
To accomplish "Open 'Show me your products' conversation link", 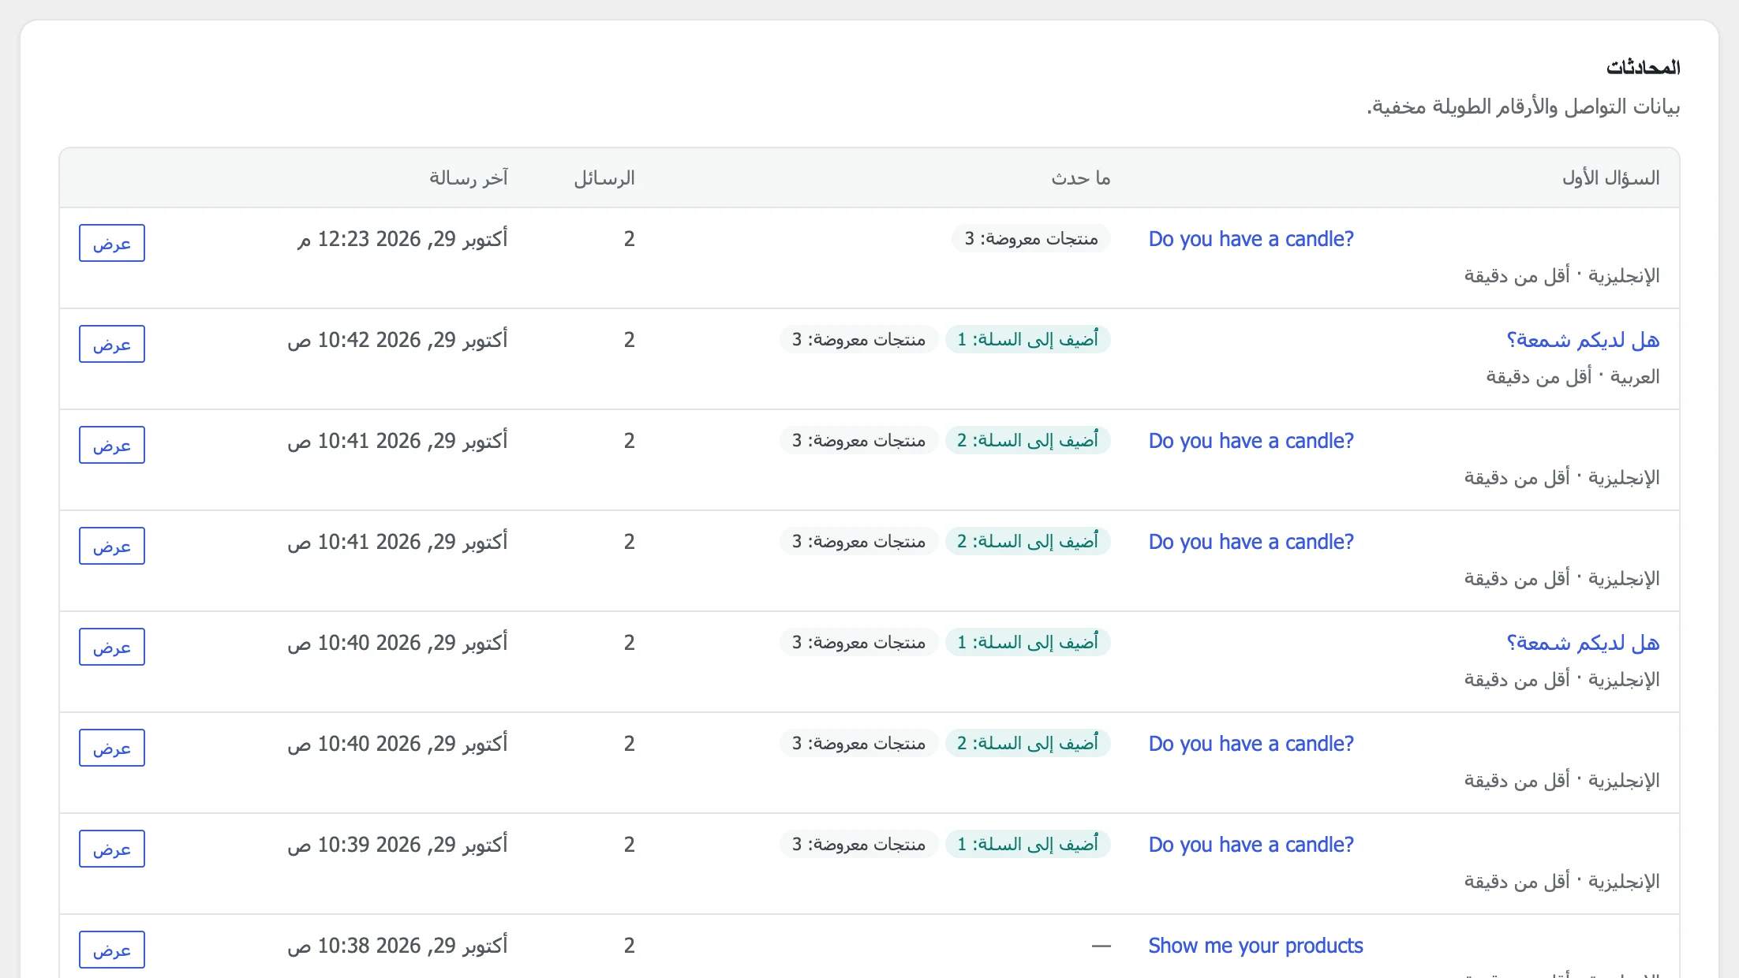I will point(1256,946).
